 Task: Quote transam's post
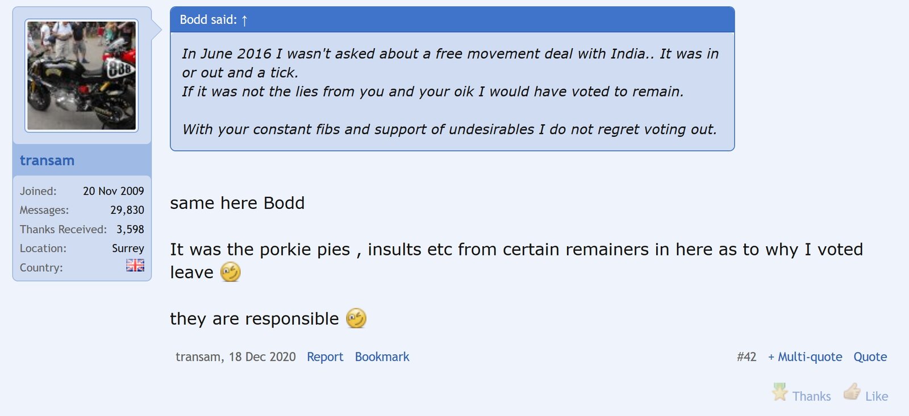coord(870,357)
